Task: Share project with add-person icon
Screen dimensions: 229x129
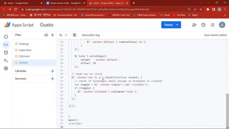Action: click(x=194, y=25)
